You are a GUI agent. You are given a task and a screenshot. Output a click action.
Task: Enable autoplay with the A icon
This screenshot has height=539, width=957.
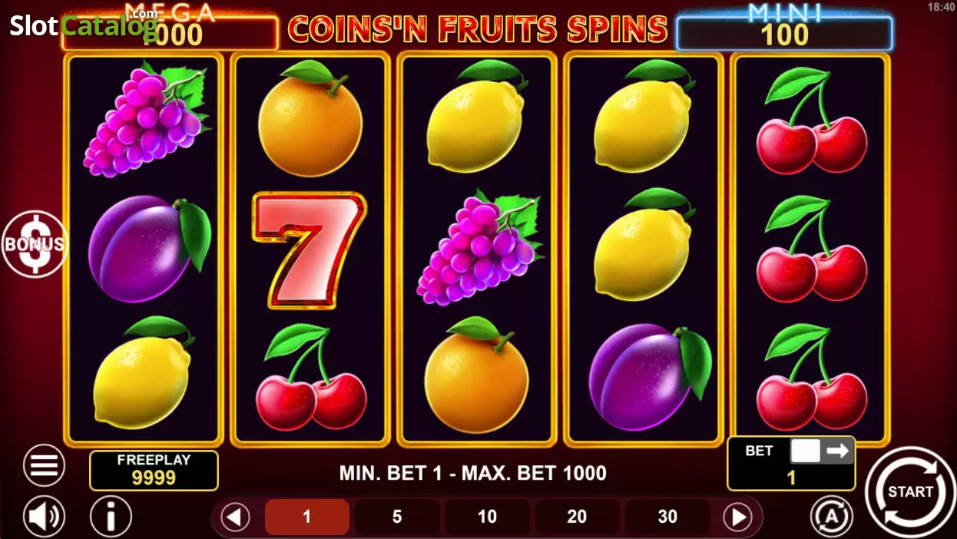[832, 517]
